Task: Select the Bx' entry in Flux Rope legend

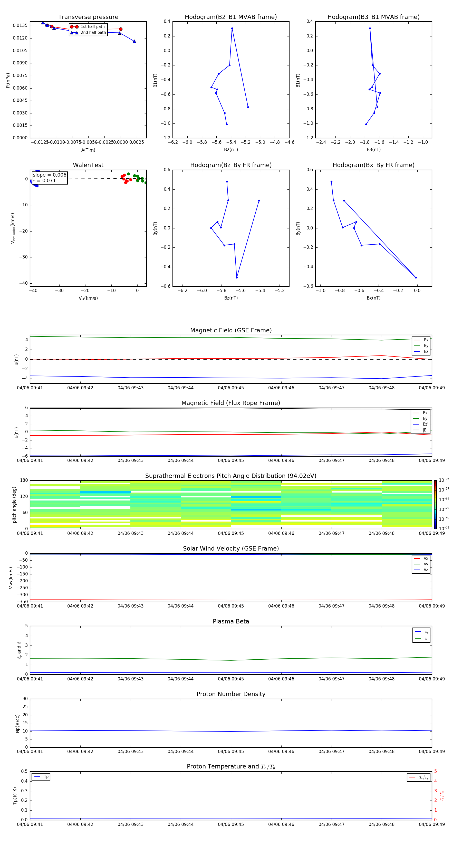Action: point(421,413)
